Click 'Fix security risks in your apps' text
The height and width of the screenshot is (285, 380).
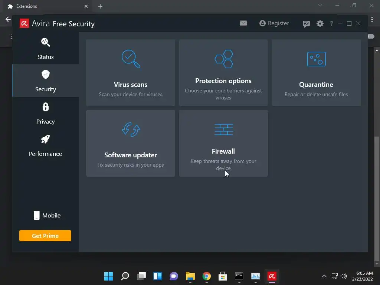[131, 165]
